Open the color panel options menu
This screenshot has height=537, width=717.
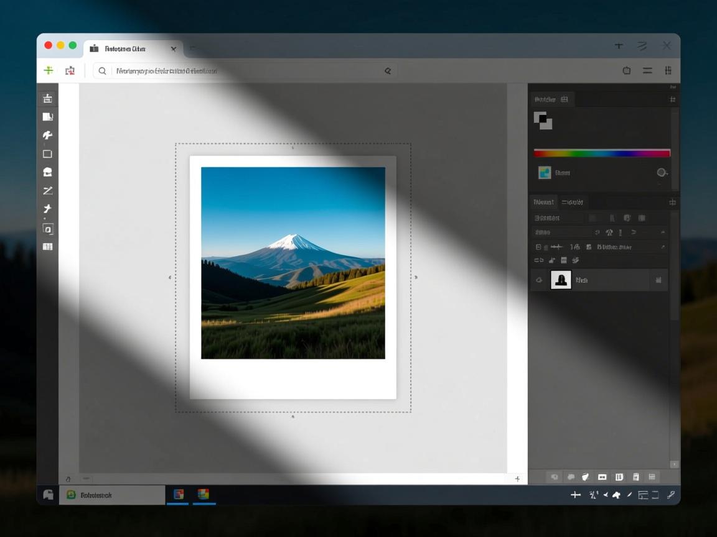tap(672, 99)
